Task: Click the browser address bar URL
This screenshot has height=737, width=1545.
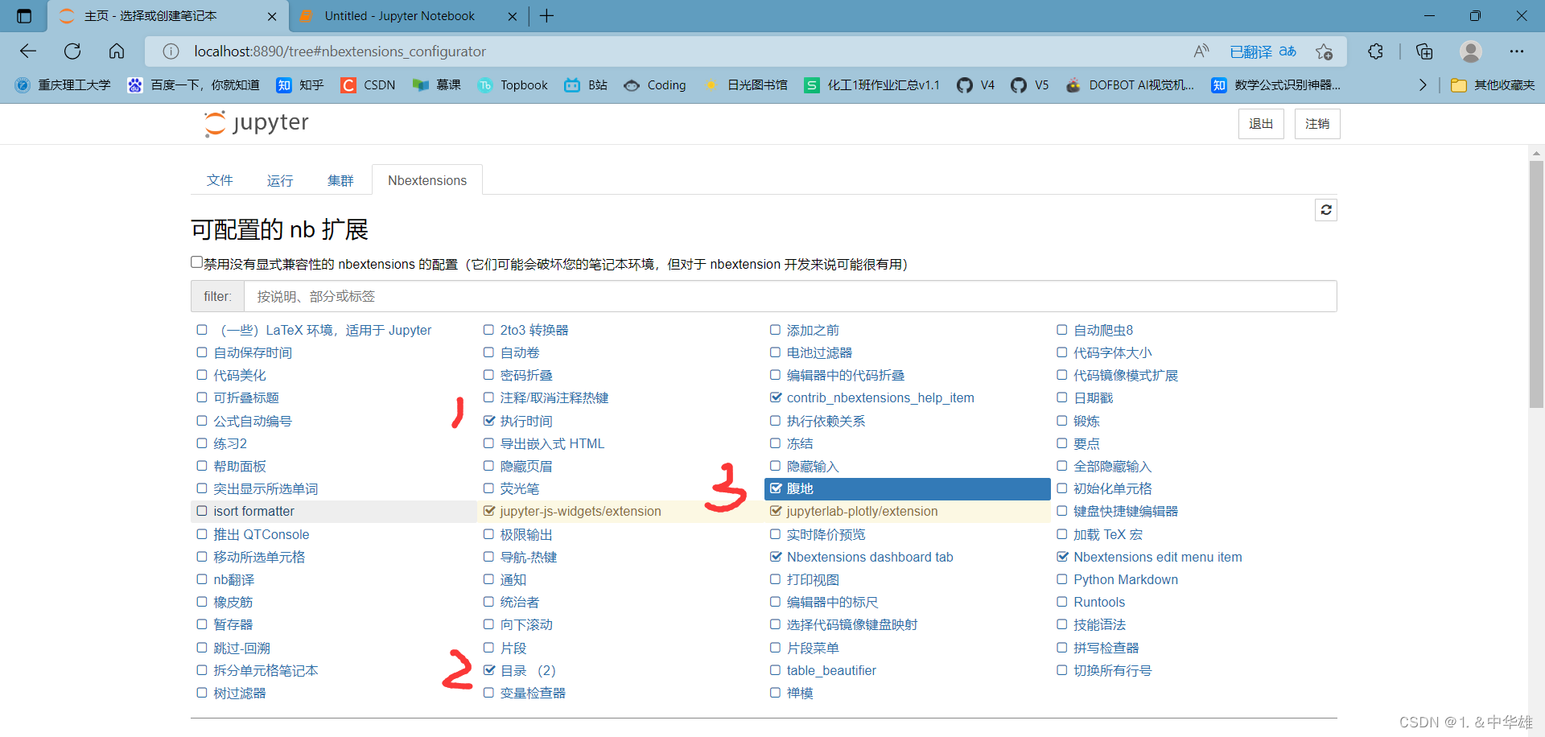Action: point(340,51)
